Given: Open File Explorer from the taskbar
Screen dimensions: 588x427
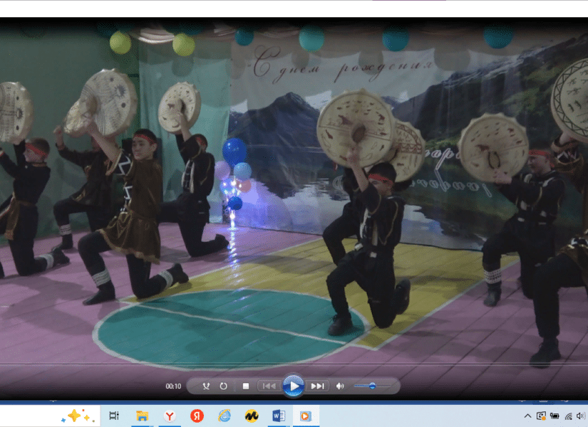Looking at the screenshot, I should pos(142,416).
